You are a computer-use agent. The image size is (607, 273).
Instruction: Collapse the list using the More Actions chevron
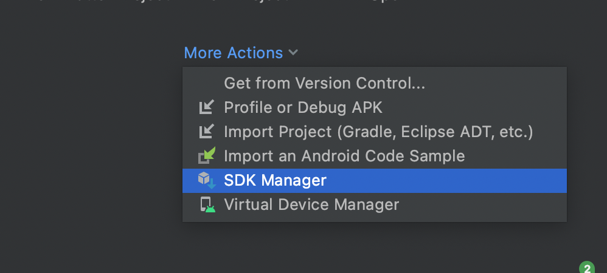293,53
